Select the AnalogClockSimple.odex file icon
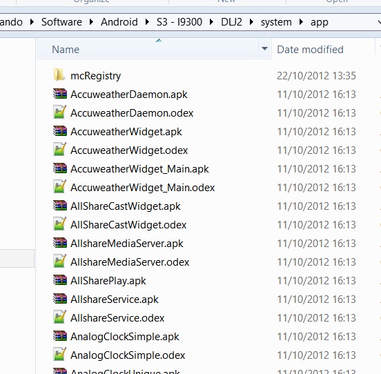 pos(59,354)
